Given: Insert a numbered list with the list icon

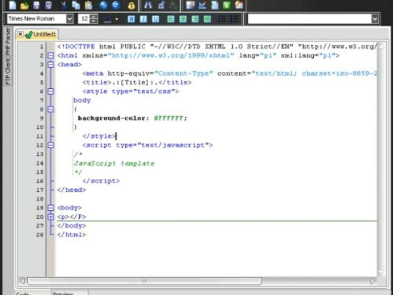Looking at the screenshot, I should pos(222,19).
